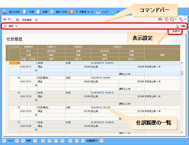Click the F12 function key button
Screen dimensions: 189x145
point(102,141)
